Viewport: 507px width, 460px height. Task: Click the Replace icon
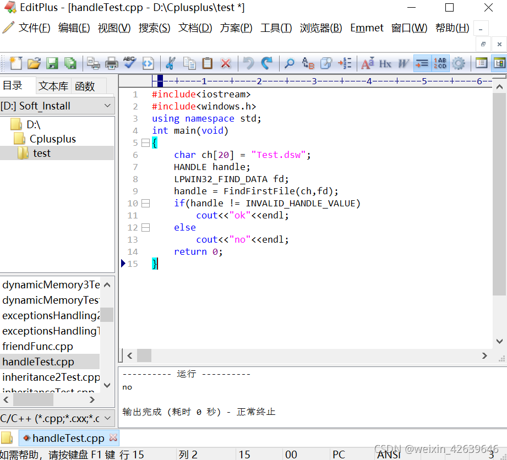tap(308, 63)
